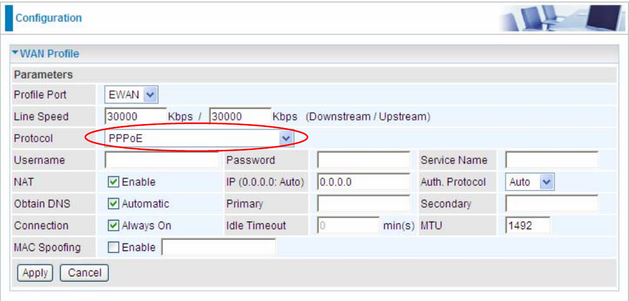Click the MAC Spoofing address field
The width and height of the screenshot is (629, 301).
[218, 248]
